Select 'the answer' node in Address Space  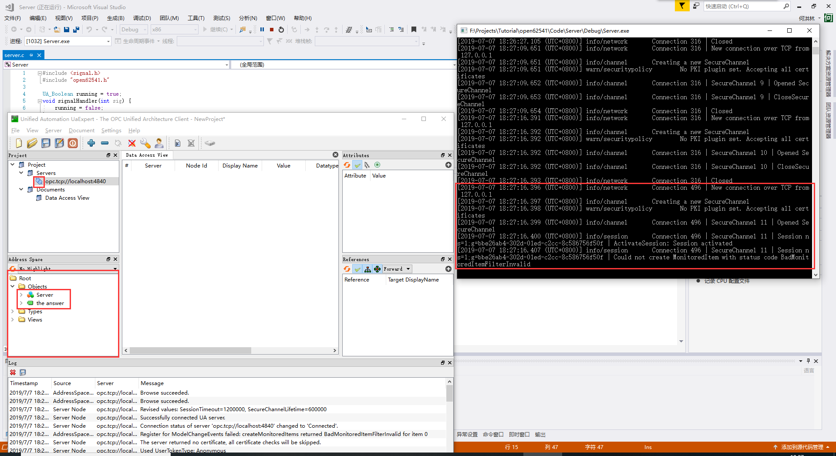click(x=50, y=303)
